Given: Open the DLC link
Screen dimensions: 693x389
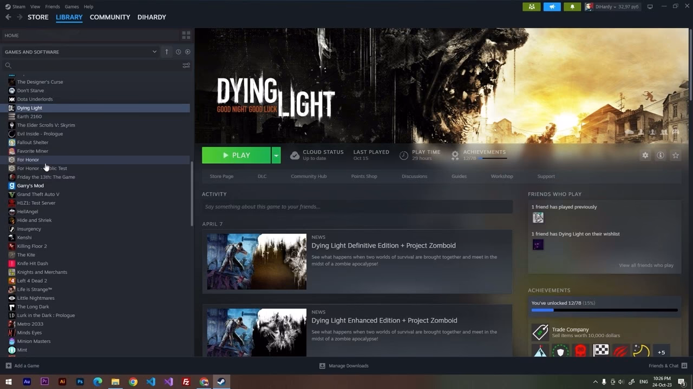Looking at the screenshot, I should click(262, 176).
